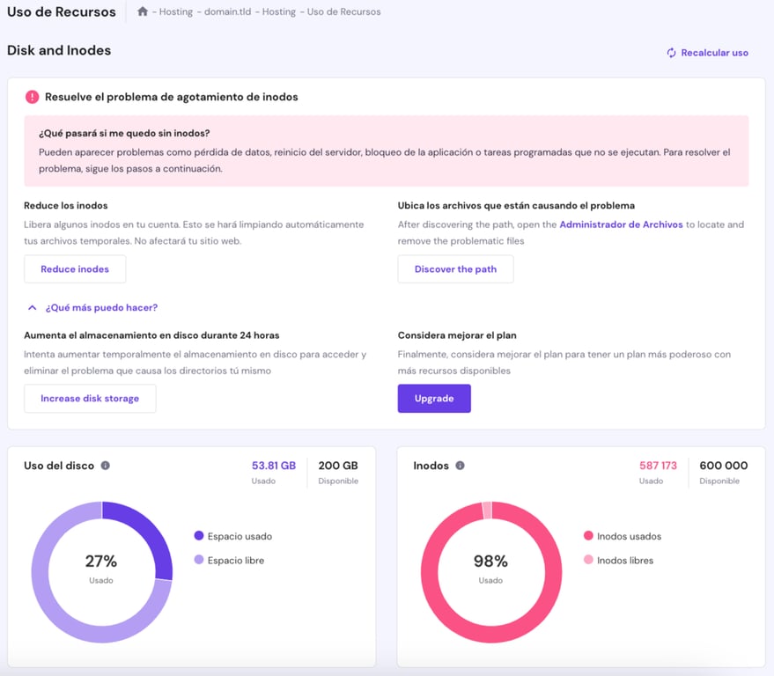Click the home icon in the breadcrumb
The height and width of the screenshot is (676, 774).
coord(142,11)
